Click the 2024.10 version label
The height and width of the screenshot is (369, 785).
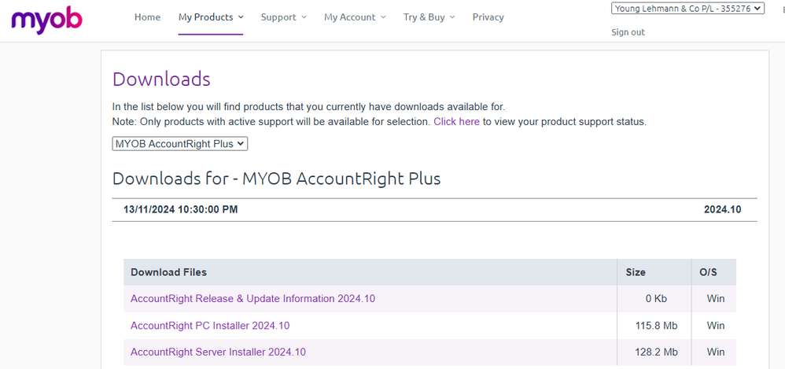click(x=722, y=210)
